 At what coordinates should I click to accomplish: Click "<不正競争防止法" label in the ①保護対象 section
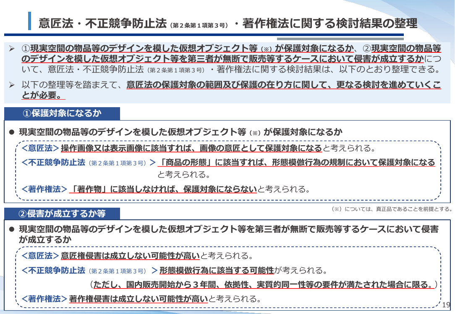click(x=54, y=162)
